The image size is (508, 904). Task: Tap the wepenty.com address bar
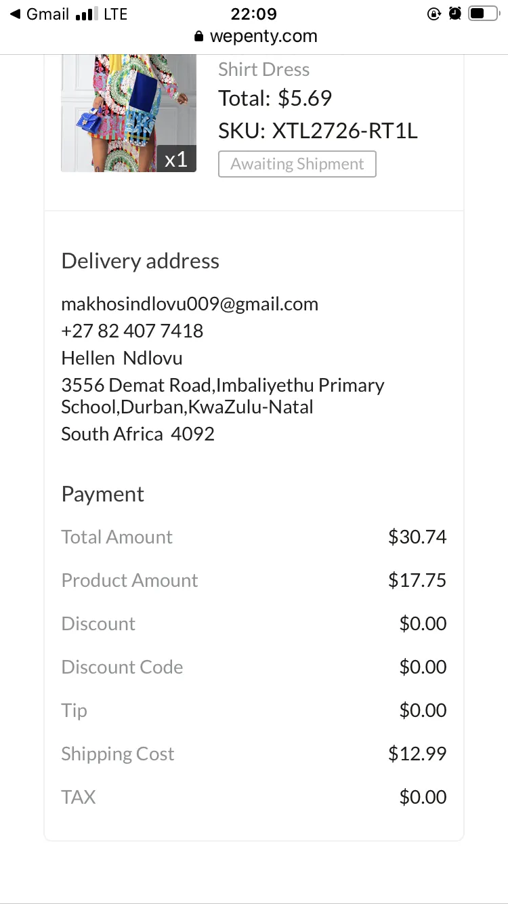pyautogui.click(x=255, y=36)
